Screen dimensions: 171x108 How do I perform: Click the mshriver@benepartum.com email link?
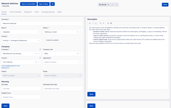(x=10, y=66)
